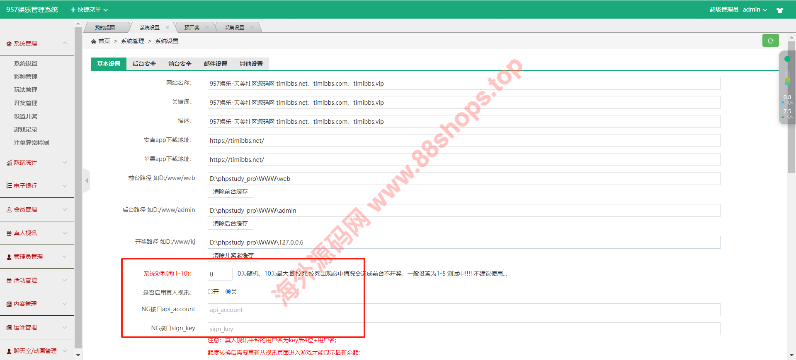Click the plus icon for 快捷菜单
Screen dimensions: 796x360
pyautogui.click(x=73, y=10)
